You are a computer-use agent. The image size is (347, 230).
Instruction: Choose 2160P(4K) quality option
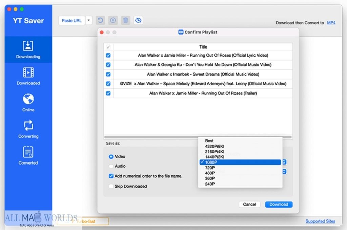pyautogui.click(x=240, y=152)
